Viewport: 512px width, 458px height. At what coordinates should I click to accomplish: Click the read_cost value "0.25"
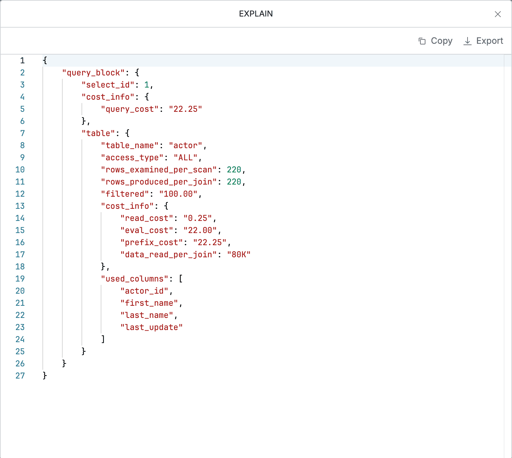click(198, 218)
